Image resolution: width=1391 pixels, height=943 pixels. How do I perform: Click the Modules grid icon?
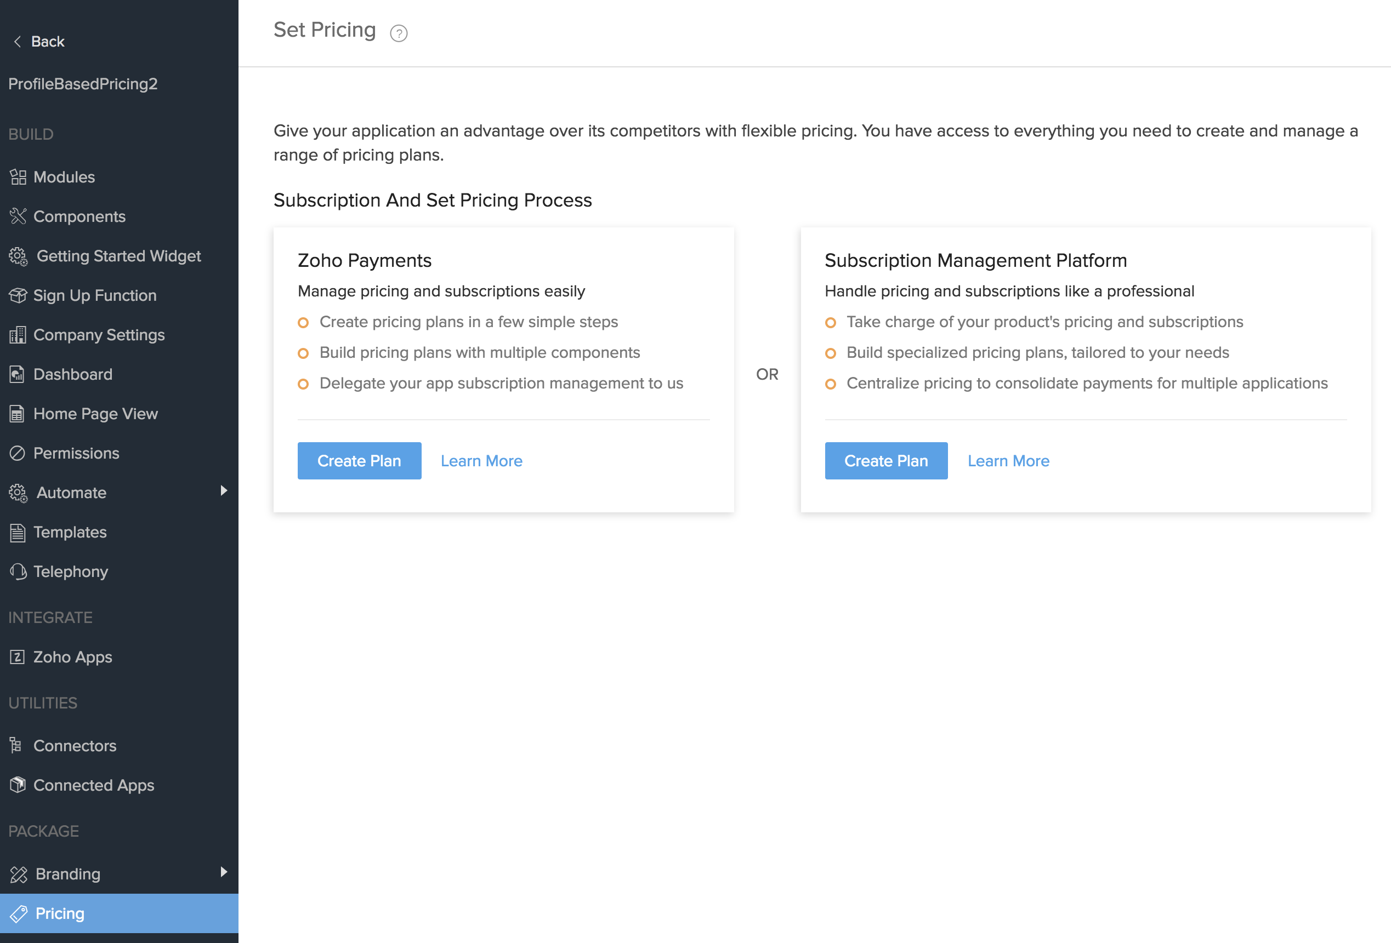(x=18, y=177)
